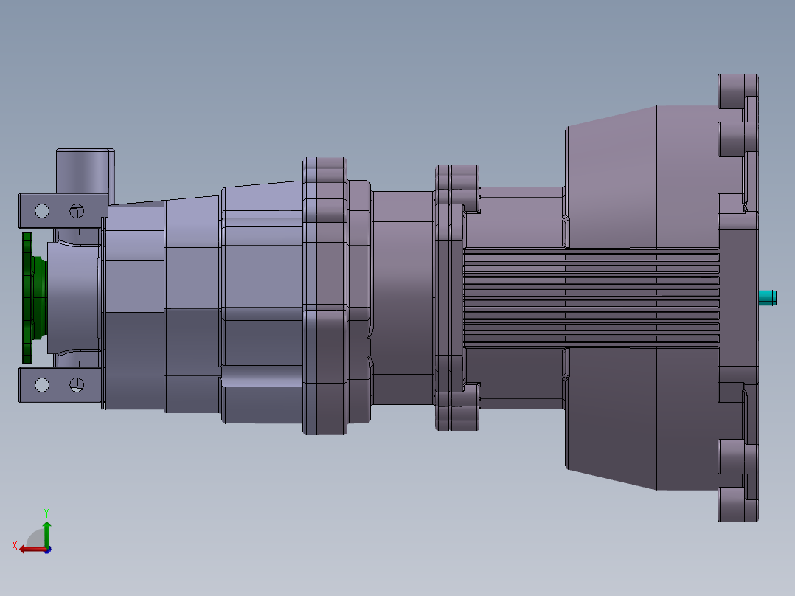Click the red X axis arrow of triad
Viewport: 795px width, 596px height.
click(x=32, y=550)
